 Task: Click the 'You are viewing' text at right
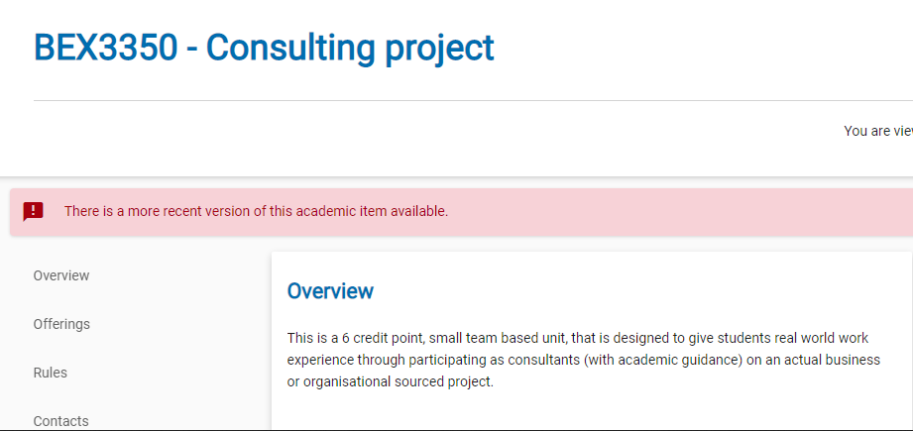point(878,132)
